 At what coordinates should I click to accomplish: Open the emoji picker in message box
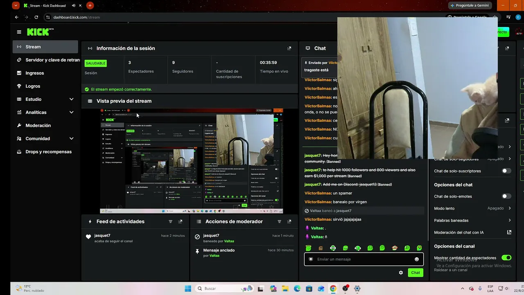pyautogui.click(x=417, y=259)
